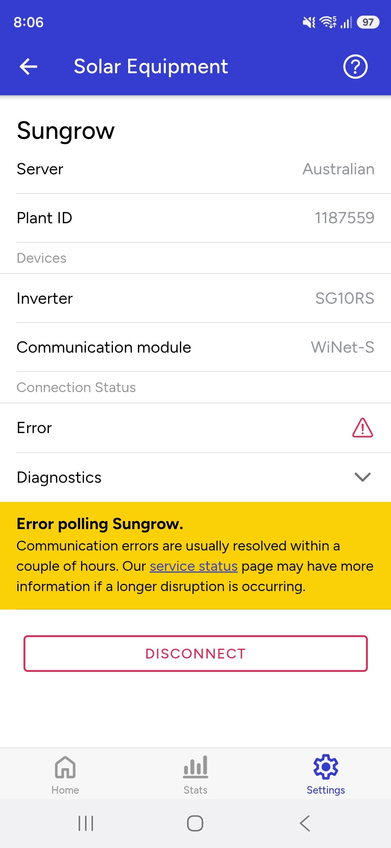The height and width of the screenshot is (848, 391).
Task: Open the service status link
Action: 193,566
